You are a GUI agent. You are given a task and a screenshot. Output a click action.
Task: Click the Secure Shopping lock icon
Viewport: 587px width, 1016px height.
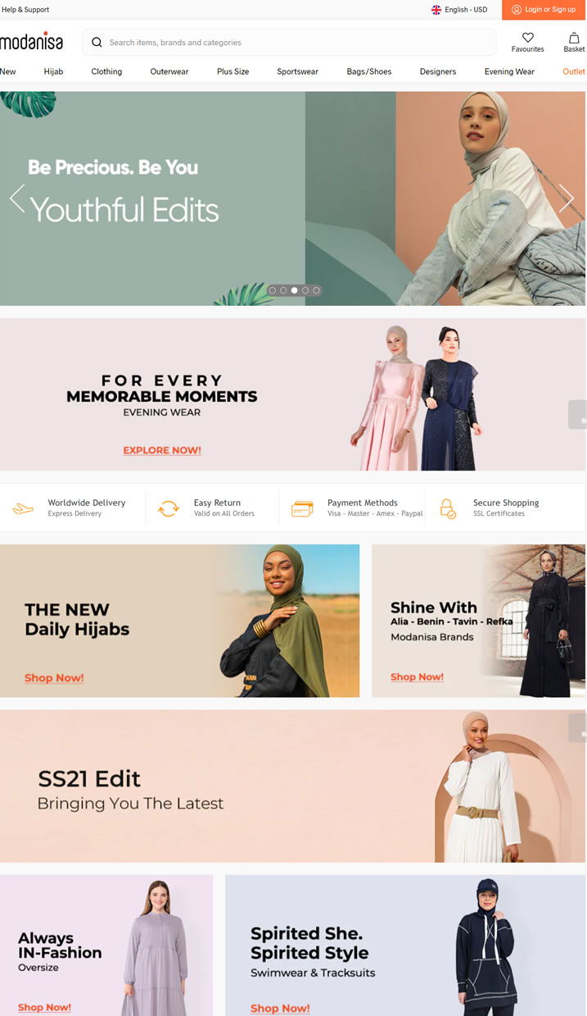pyautogui.click(x=448, y=508)
